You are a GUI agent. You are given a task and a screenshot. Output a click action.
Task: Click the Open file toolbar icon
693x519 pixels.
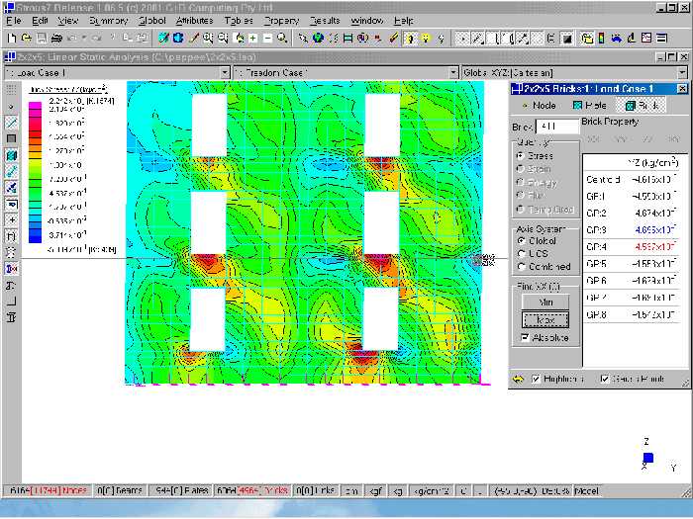pos(27,38)
